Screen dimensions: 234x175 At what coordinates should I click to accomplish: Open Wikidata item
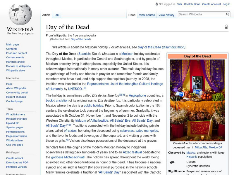(x=14, y=140)
